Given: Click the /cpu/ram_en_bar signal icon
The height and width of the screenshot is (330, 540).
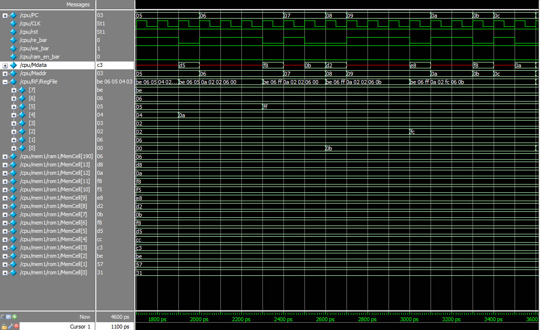Looking at the screenshot, I should click(x=13, y=57).
